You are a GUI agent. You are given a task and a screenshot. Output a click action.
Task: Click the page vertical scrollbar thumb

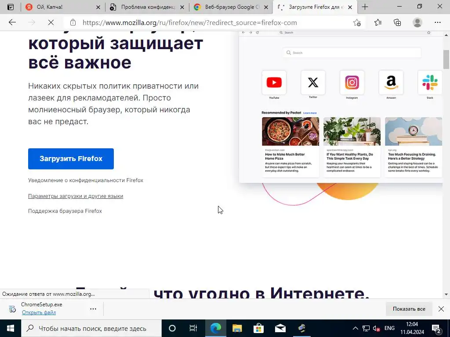446,59
